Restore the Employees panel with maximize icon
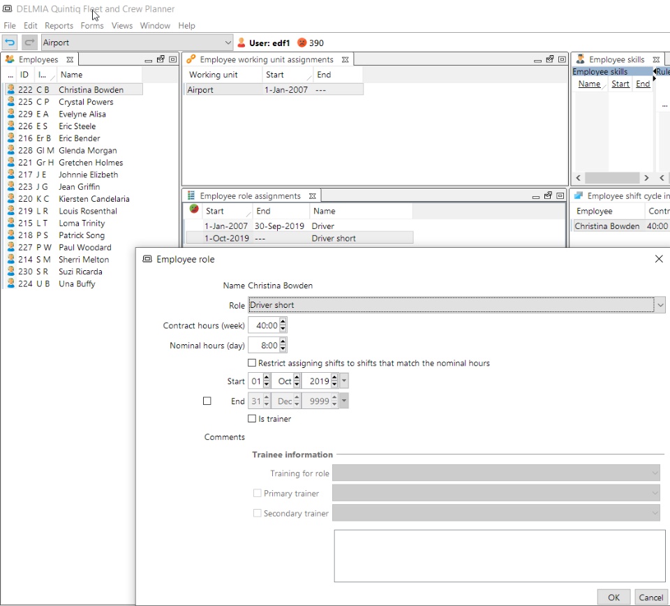 tap(172, 59)
